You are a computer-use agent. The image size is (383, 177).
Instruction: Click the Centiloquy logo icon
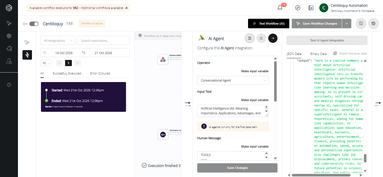coord(9,8)
